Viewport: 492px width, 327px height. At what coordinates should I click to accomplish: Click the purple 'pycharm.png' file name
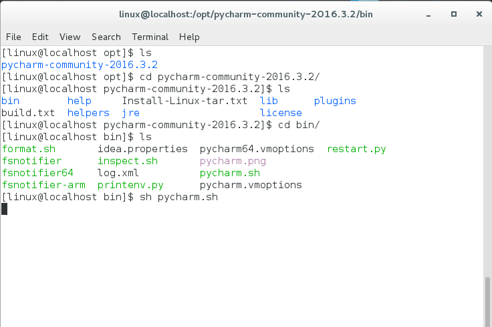coord(233,161)
